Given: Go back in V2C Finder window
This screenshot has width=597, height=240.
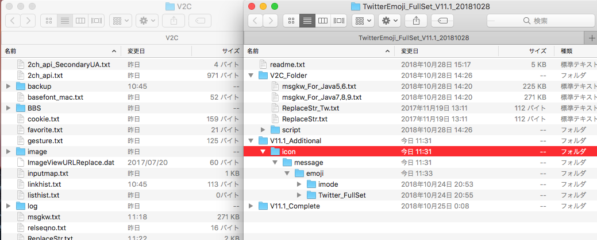Looking at the screenshot, I should click(x=13, y=21).
